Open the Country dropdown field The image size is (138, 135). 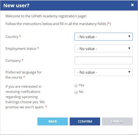point(103,37)
